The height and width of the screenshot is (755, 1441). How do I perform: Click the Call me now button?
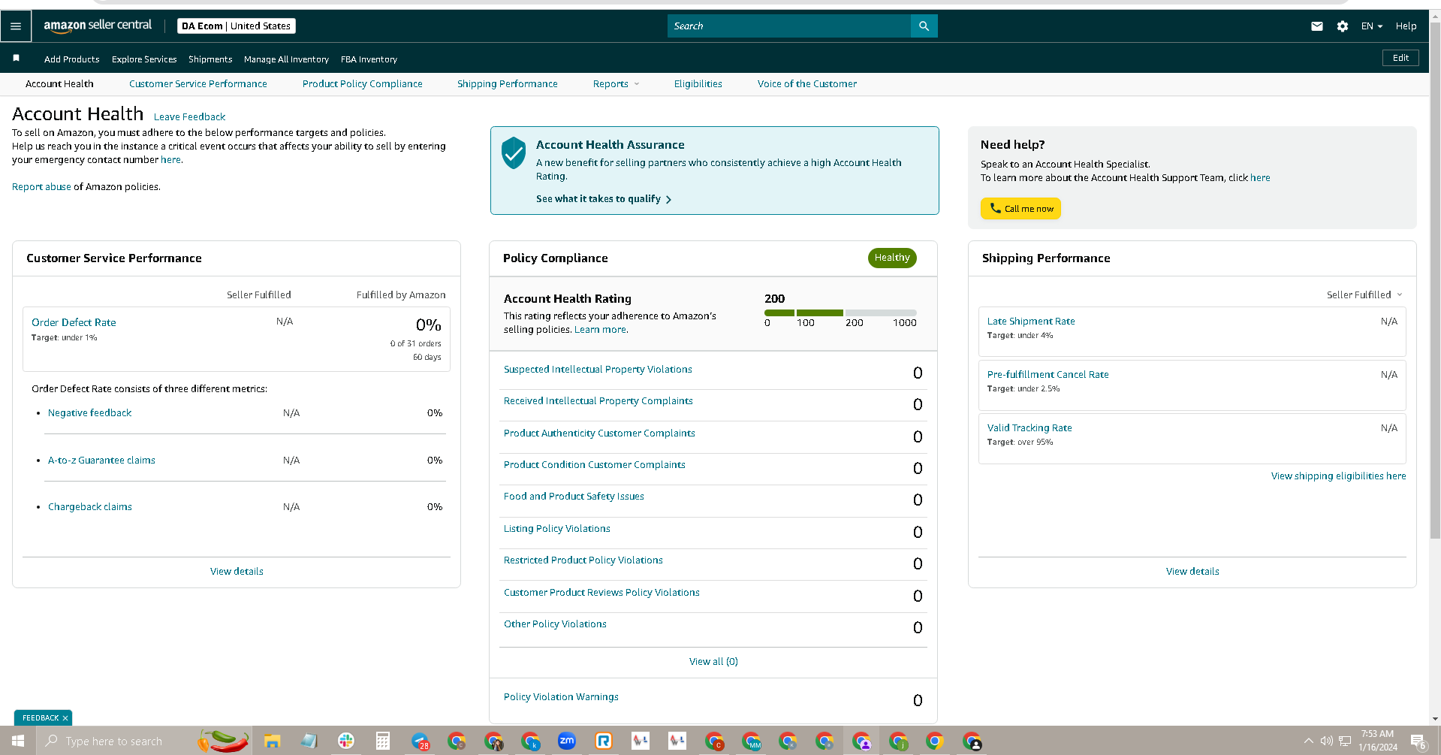click(1020, 208)
